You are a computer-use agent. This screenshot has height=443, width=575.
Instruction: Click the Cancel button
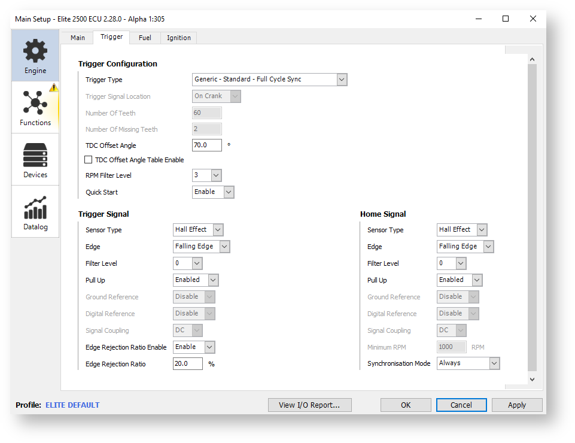[x=461, y=405]
